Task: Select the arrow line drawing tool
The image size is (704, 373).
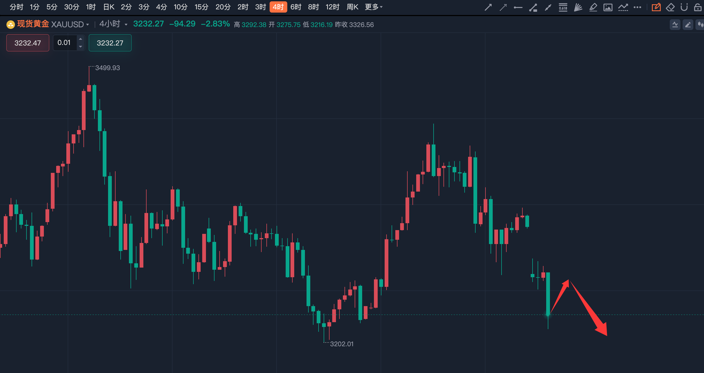Action: tap(488, 7)
